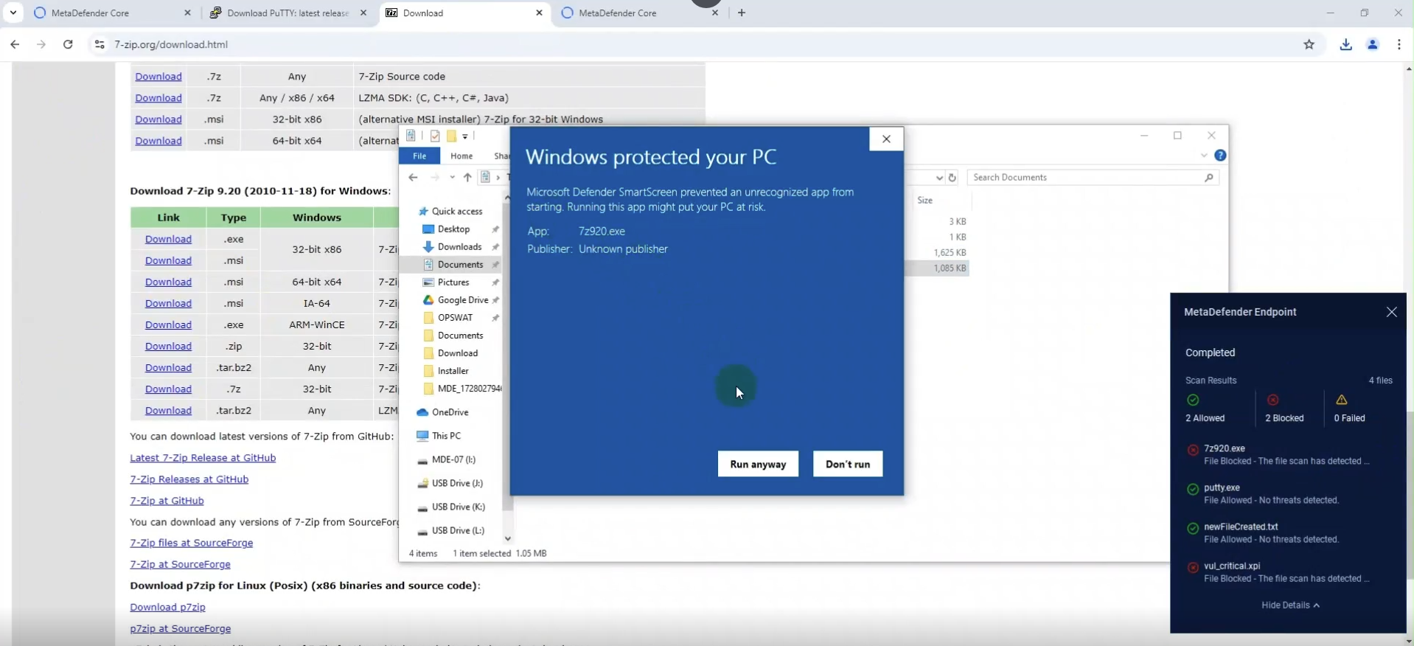Viewport: 1414px width, 646px height.
Task: Download 7-Zip 9.20 .zip 32-bit
Action: click(168, 346)
